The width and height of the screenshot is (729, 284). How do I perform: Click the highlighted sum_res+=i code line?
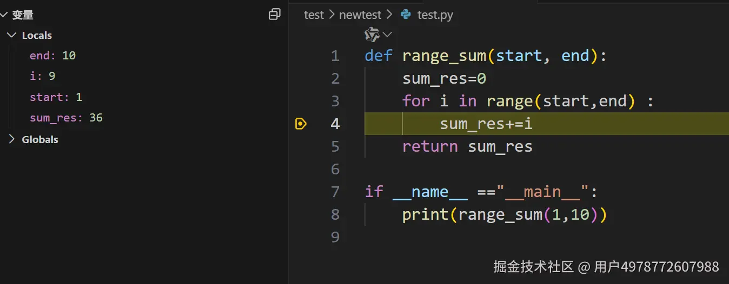(486, 124)
